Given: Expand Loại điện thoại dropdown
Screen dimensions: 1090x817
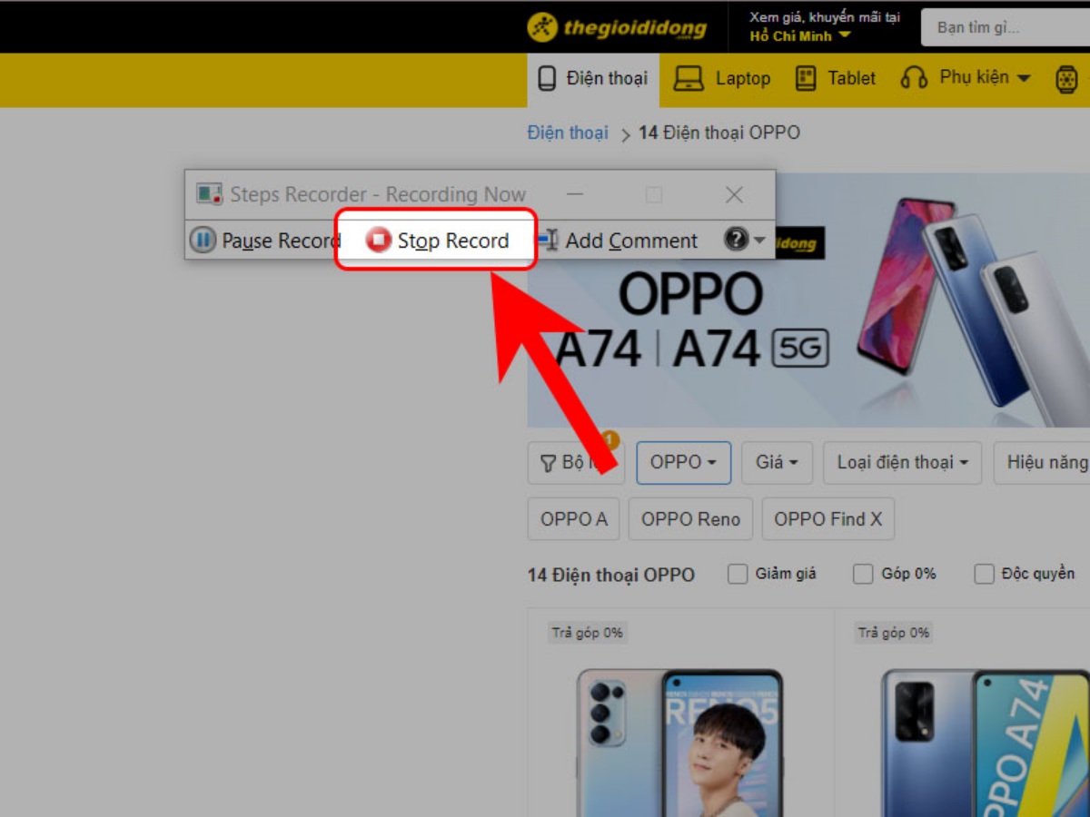Looking at the screenshot, I should [902, 463].
